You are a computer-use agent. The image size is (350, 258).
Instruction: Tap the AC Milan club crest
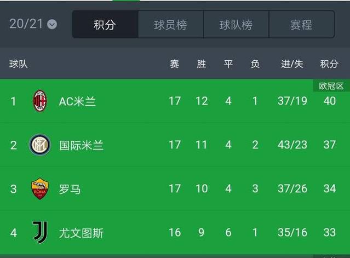click(x=40, y=101)
